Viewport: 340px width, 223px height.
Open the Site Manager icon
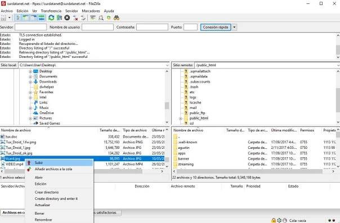pos(3,18)
